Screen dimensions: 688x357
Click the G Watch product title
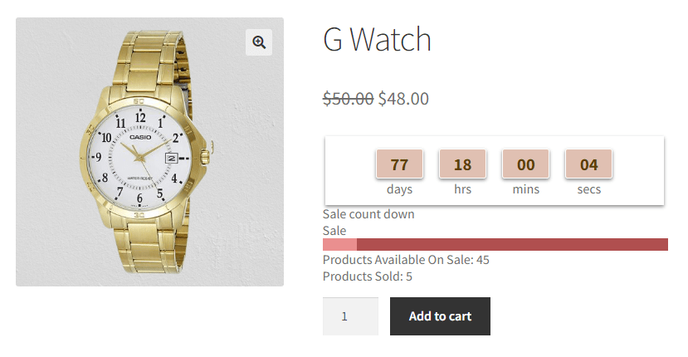click(377, 40)
